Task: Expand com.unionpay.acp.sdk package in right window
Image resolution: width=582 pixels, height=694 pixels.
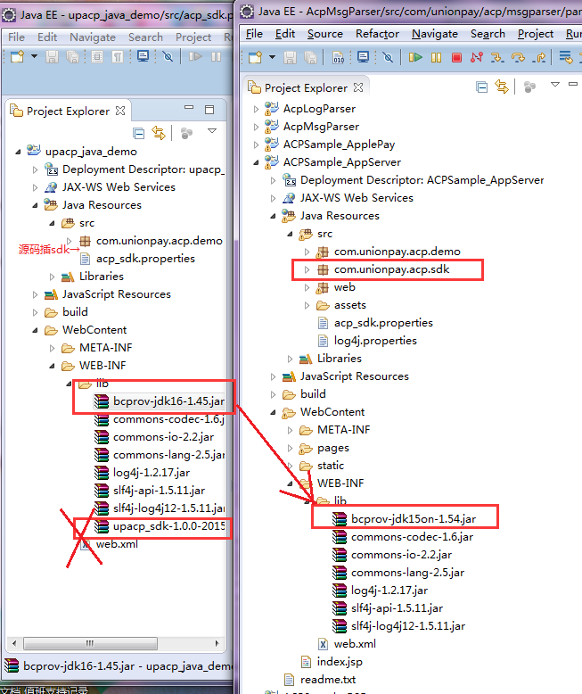Action: [x=307, y=269]
